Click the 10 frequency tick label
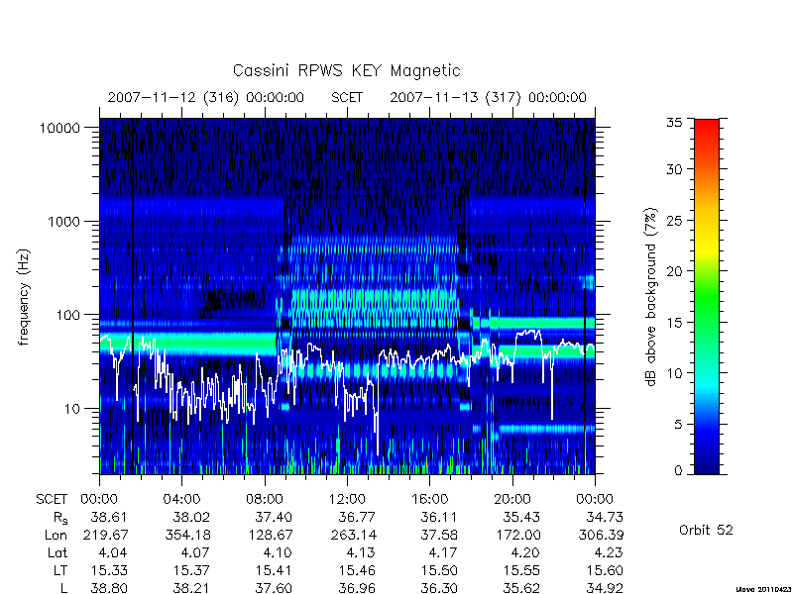This screenshot has height=594, width=793. (x=72, y=408)
